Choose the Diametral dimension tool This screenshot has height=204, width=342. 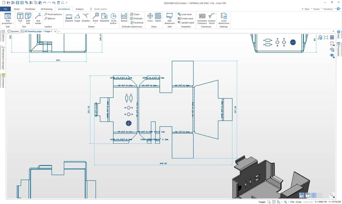tap(104, 18)
